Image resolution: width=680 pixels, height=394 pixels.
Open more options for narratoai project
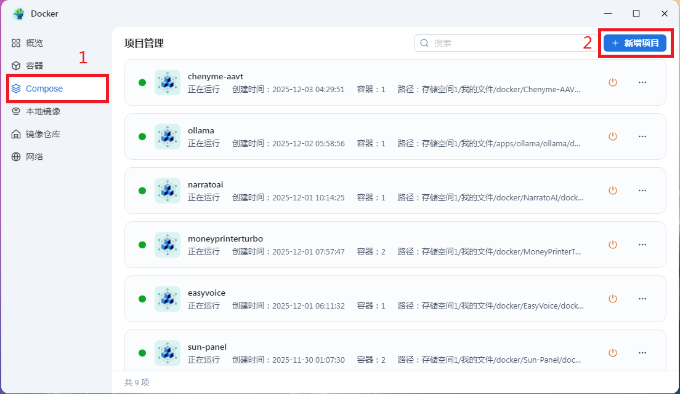pos(642,191)
